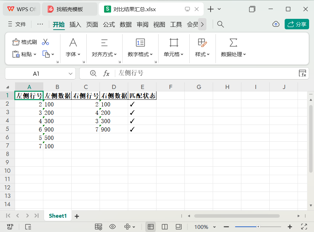Click the crosshair reading-layout icon

[127, 227]
